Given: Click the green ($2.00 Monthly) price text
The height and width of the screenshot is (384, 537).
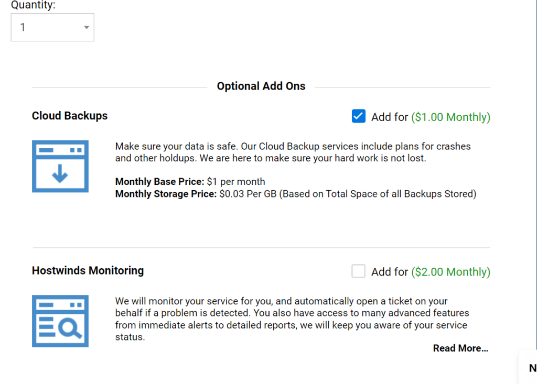Looking at the screenshot, I should click(x=450, y=272).
